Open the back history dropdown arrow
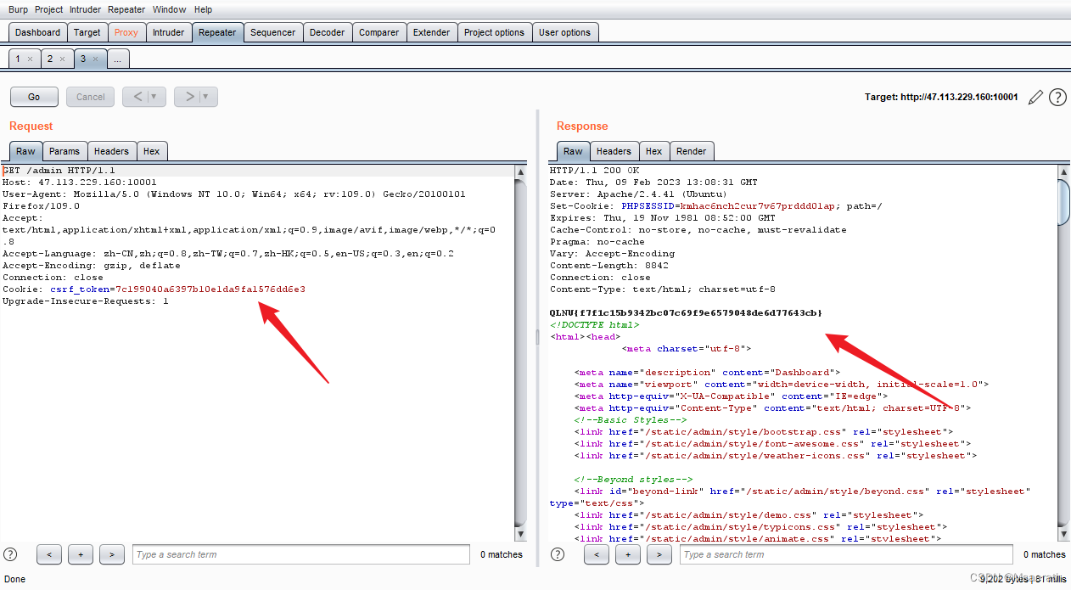This screenshot has height=590, width=1071. pyautogui.click(x=154, y=97)
